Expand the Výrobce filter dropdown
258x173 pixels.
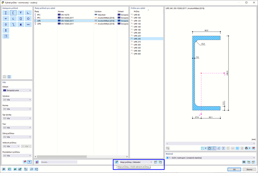17,100
